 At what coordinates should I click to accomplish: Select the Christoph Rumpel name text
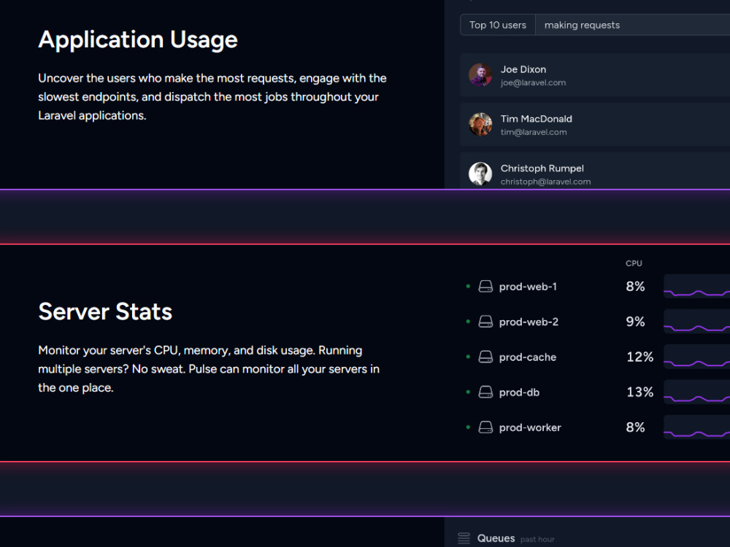pos(542,168)
